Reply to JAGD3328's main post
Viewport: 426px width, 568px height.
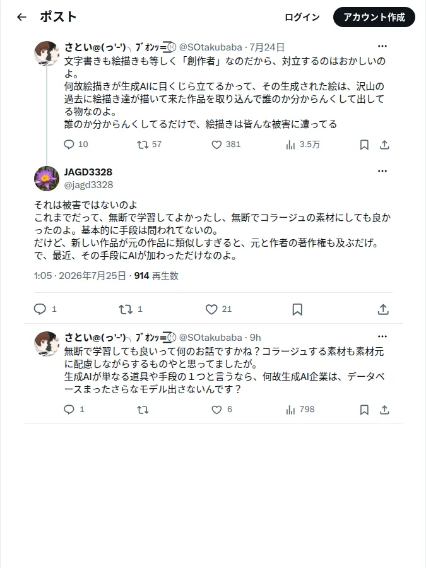click(x=45, y=309)
